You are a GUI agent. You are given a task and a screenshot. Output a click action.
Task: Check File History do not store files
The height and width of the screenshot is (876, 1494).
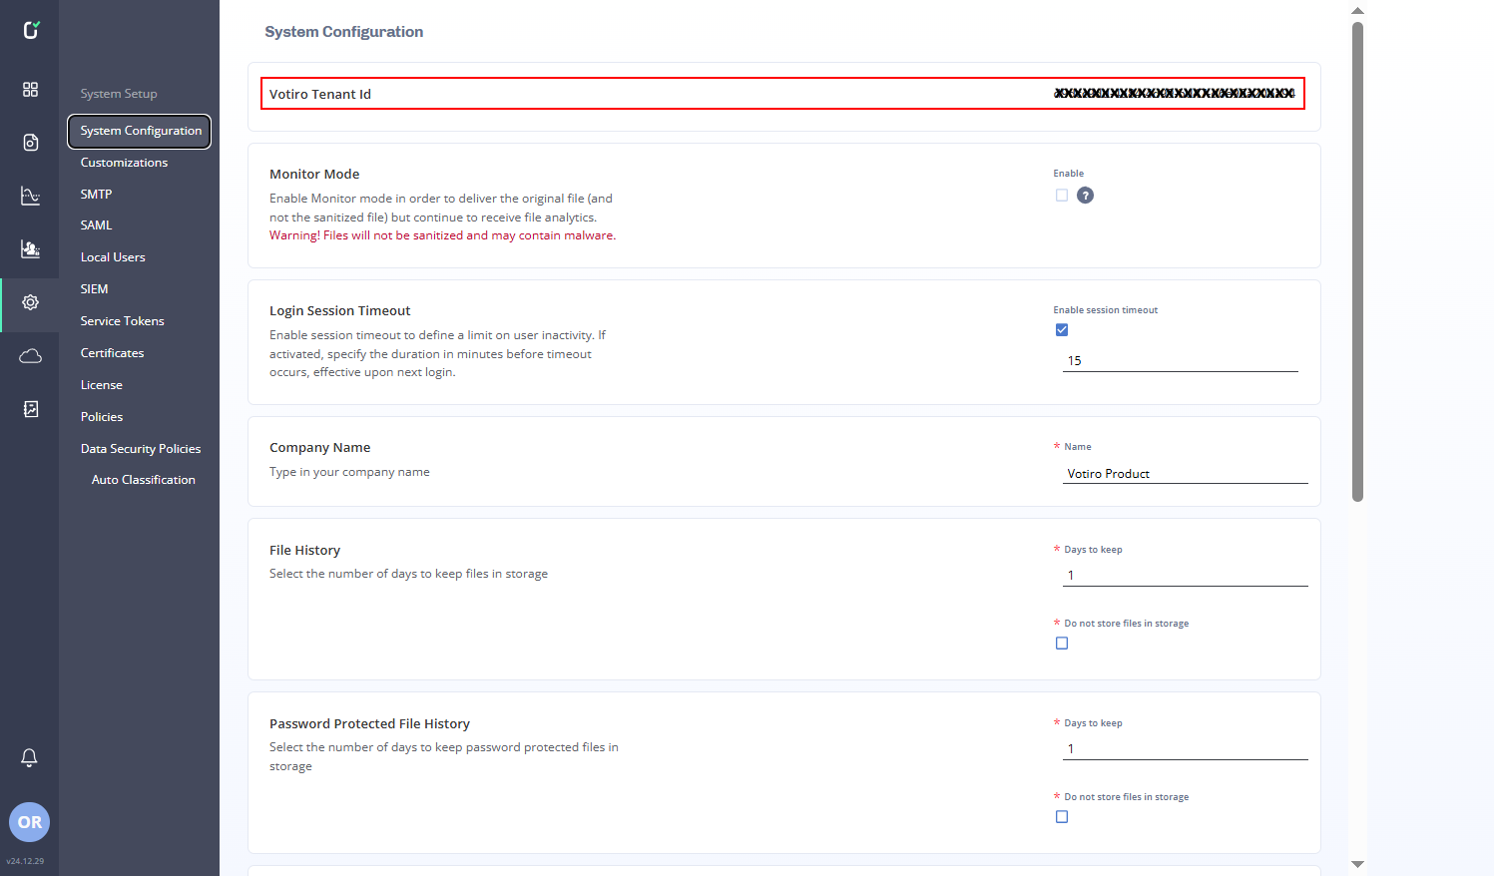[x=1062, y=644]
